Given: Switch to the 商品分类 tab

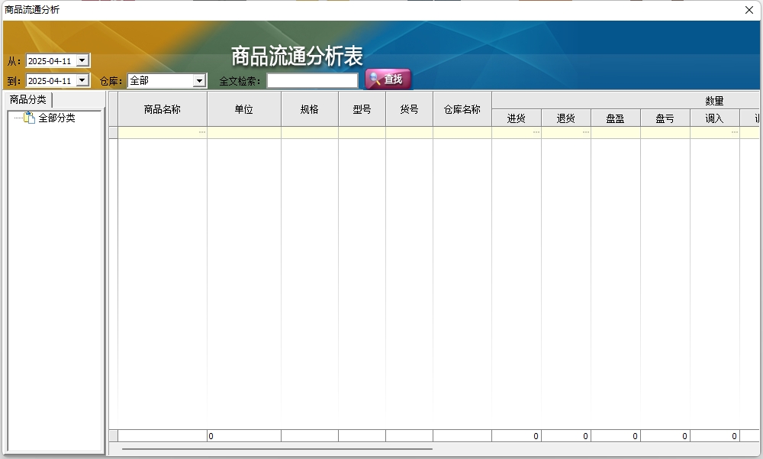Looking at the screenshot, I should point(28,100).
